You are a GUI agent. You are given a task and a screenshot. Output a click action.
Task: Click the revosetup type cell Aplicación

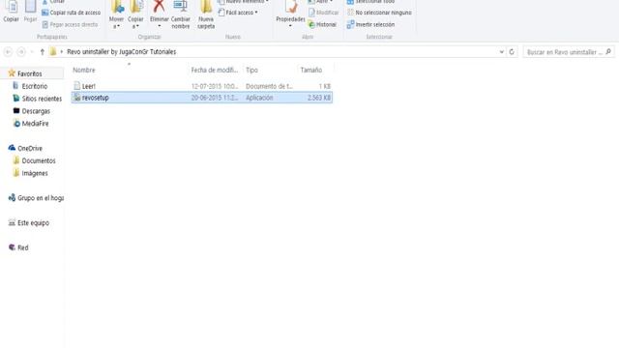tap(259, 98)
